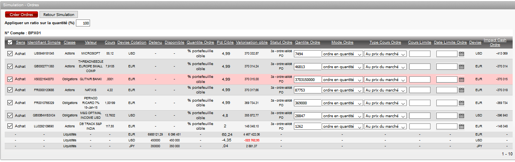Click calendar icon for PERNOD RICARD row
This screenshot has width=515, height=162.
click(x=461, y=103)
